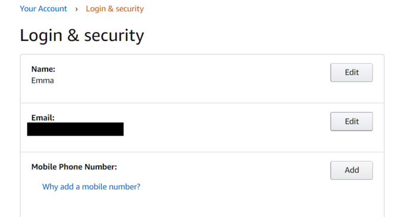Click the Login & security breadcrumb
This screenshot has width=398, height=217.
pyautogui.click(x=115, y=9)
